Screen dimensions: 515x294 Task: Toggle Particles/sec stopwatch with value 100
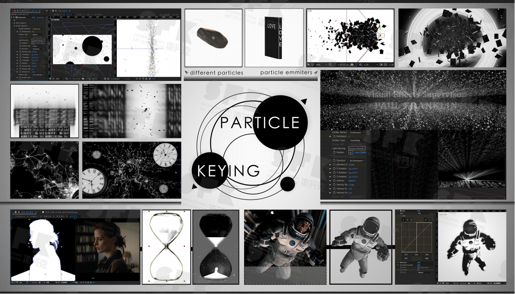[20, 31]
